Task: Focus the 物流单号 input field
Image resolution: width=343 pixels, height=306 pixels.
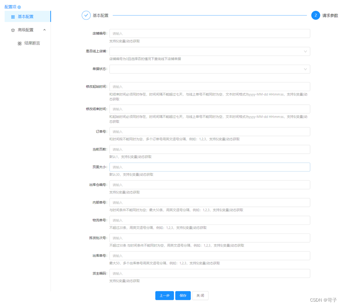Action: click(x=209, y=220)
